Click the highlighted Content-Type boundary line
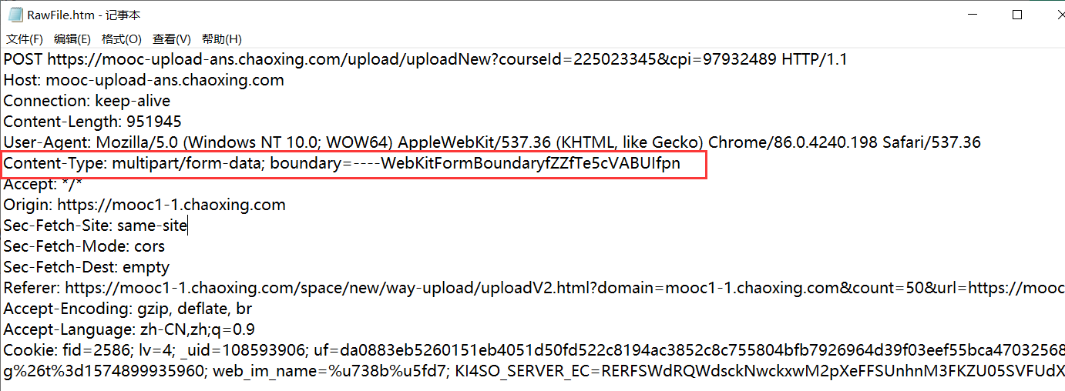1065x391 pixels. coord(342,163)
